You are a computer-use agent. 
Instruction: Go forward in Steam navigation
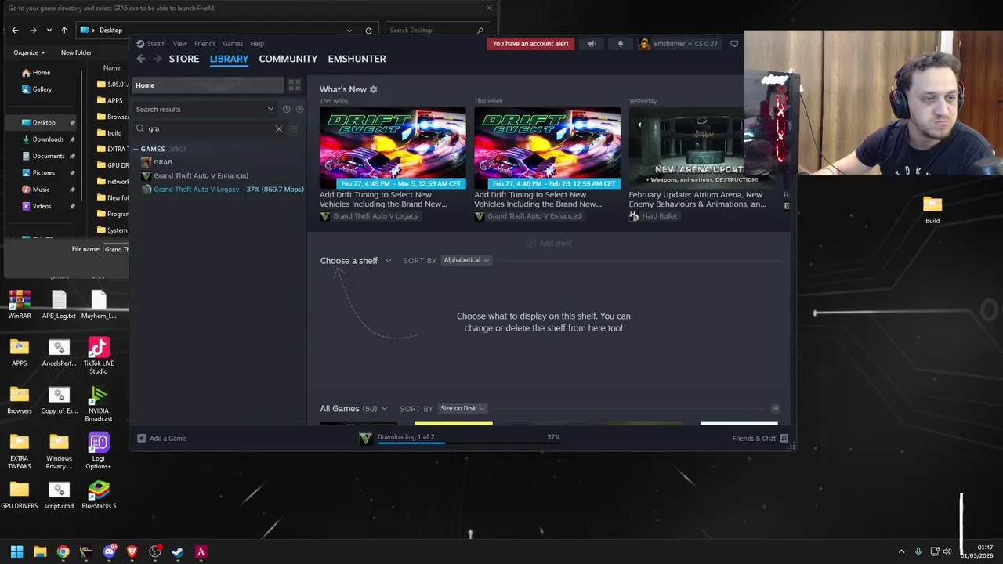click(x=158, y=59)
